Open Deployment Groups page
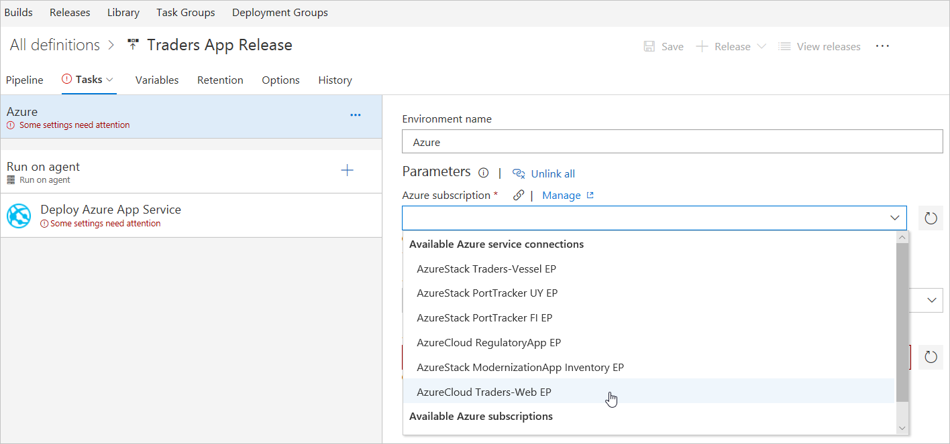This screenshot has height=444, width=950. tap(280, 12)
